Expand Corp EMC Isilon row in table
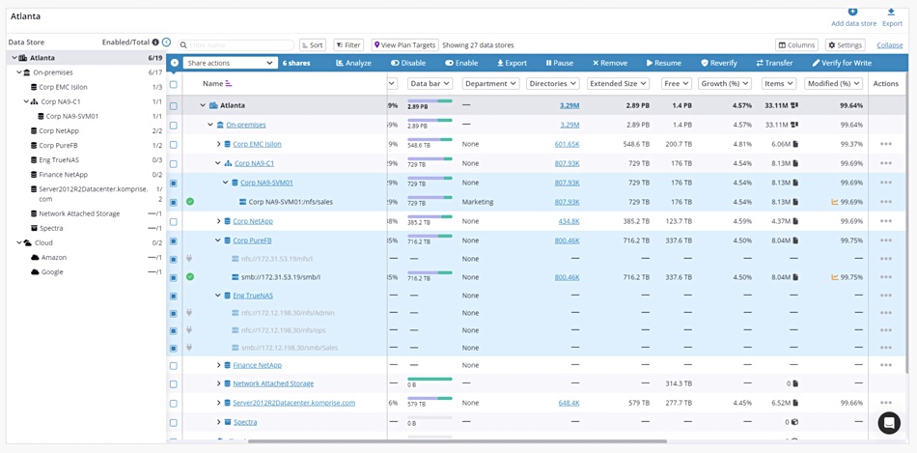 (x=219, y=144)
